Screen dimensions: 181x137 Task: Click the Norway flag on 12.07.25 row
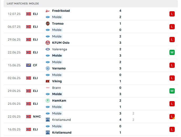coord(29,14)
